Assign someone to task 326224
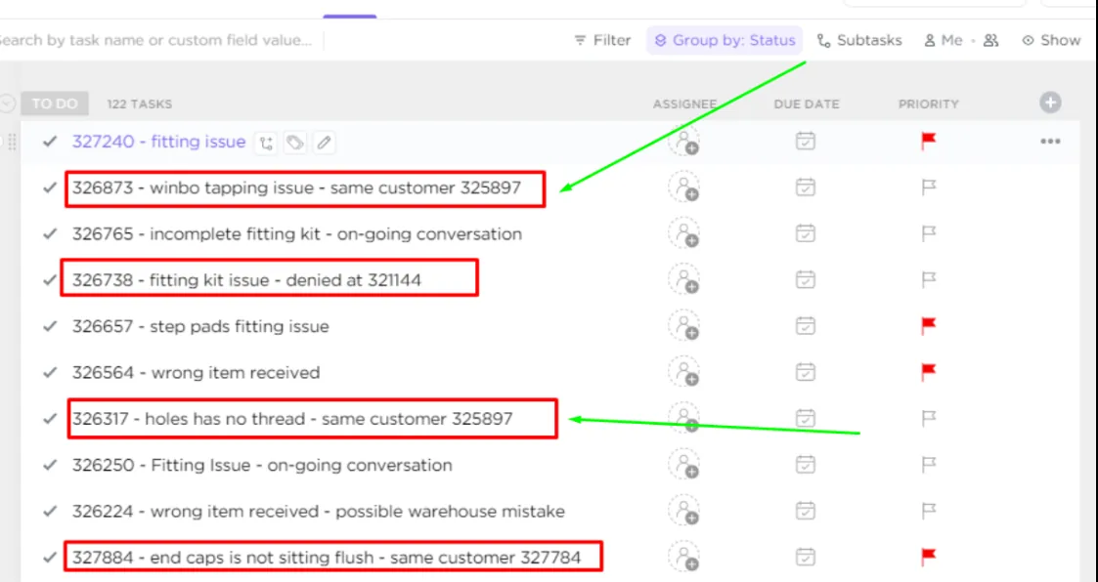This screenshot has height=582, width=1098. (x=684, y=511)
